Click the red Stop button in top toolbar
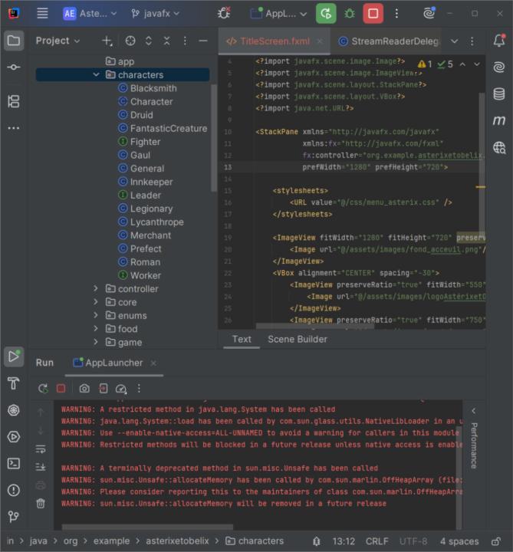This screenshot has height=552, width=513. [373, 13]
